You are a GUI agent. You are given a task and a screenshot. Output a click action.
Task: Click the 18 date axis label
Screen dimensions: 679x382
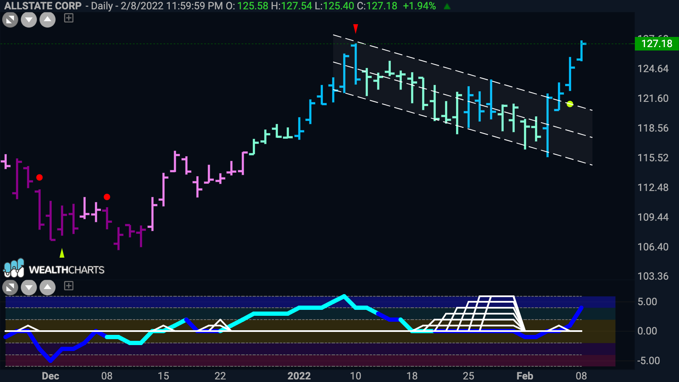(x=412, y=376)
